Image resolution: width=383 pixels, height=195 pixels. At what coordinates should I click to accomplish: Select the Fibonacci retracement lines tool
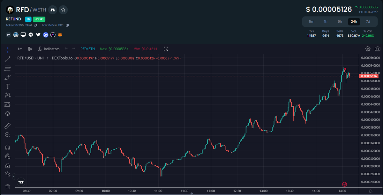[x=8, y=68]
